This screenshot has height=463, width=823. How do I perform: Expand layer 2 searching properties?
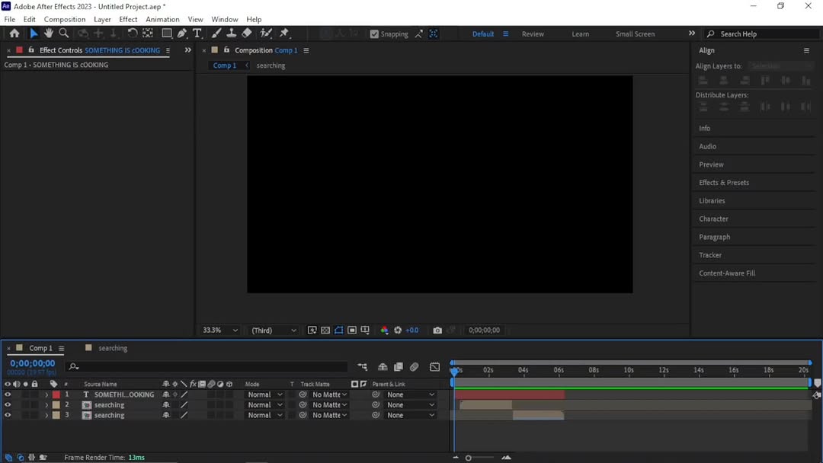click(x=46, y=405)
